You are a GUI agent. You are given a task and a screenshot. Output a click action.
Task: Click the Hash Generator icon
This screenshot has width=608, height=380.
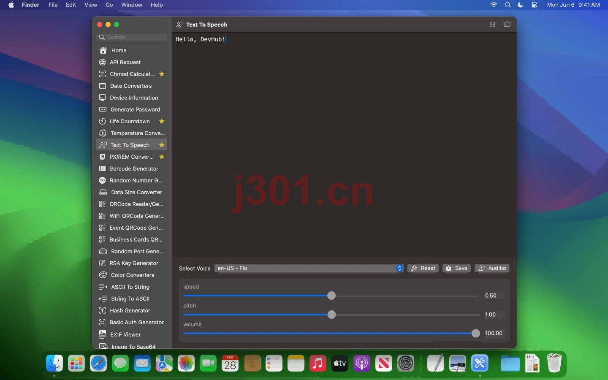[x=102, y=310]
